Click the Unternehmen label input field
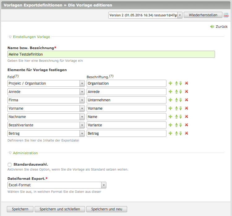The height and width of the screenshot is (216, 232). tap(127, 100)
